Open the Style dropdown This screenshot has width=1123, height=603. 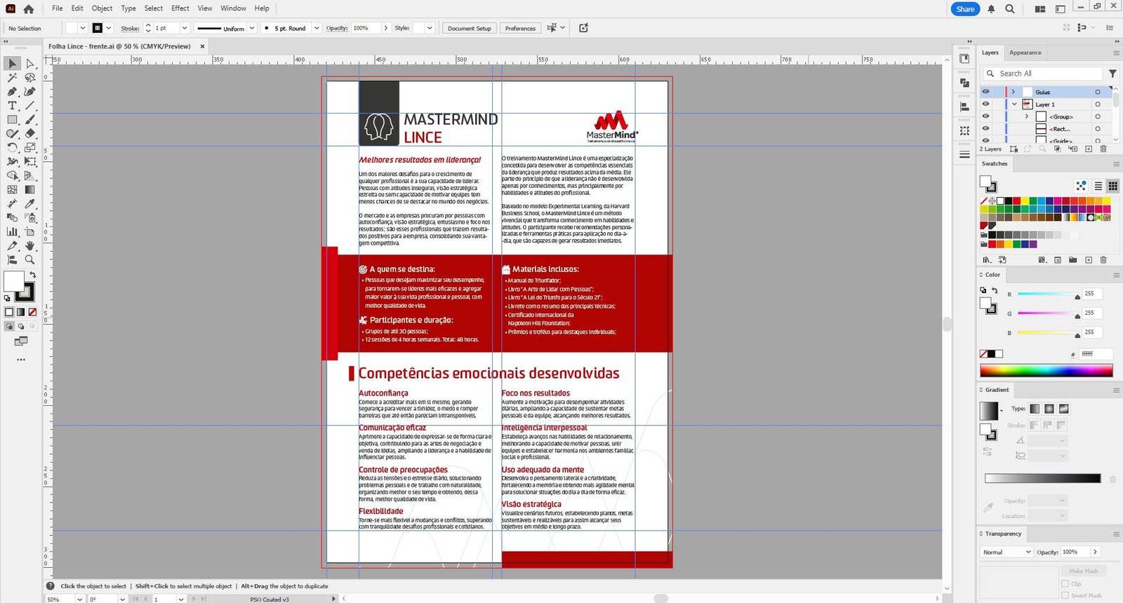430,28
